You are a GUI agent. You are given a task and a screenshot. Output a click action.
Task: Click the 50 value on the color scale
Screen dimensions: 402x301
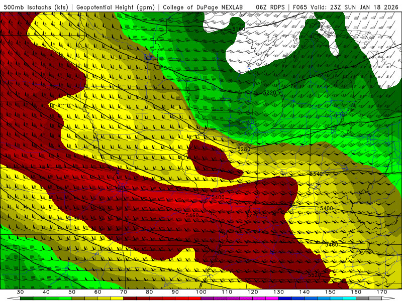72,292
